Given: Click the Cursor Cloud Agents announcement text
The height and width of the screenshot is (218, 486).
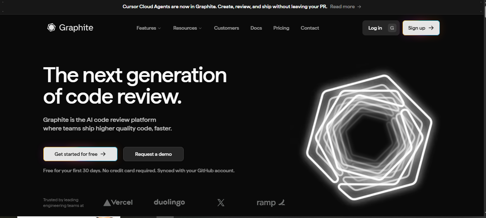Looking at the screenshot, I should pos(225,6).
